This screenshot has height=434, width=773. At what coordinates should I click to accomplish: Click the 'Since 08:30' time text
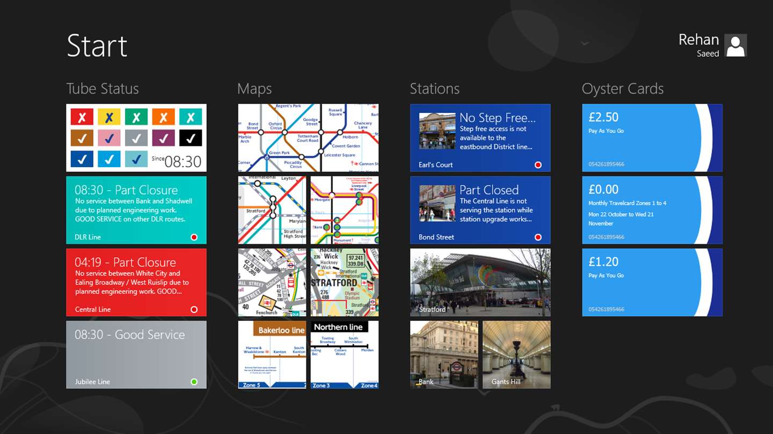(176, 161)
